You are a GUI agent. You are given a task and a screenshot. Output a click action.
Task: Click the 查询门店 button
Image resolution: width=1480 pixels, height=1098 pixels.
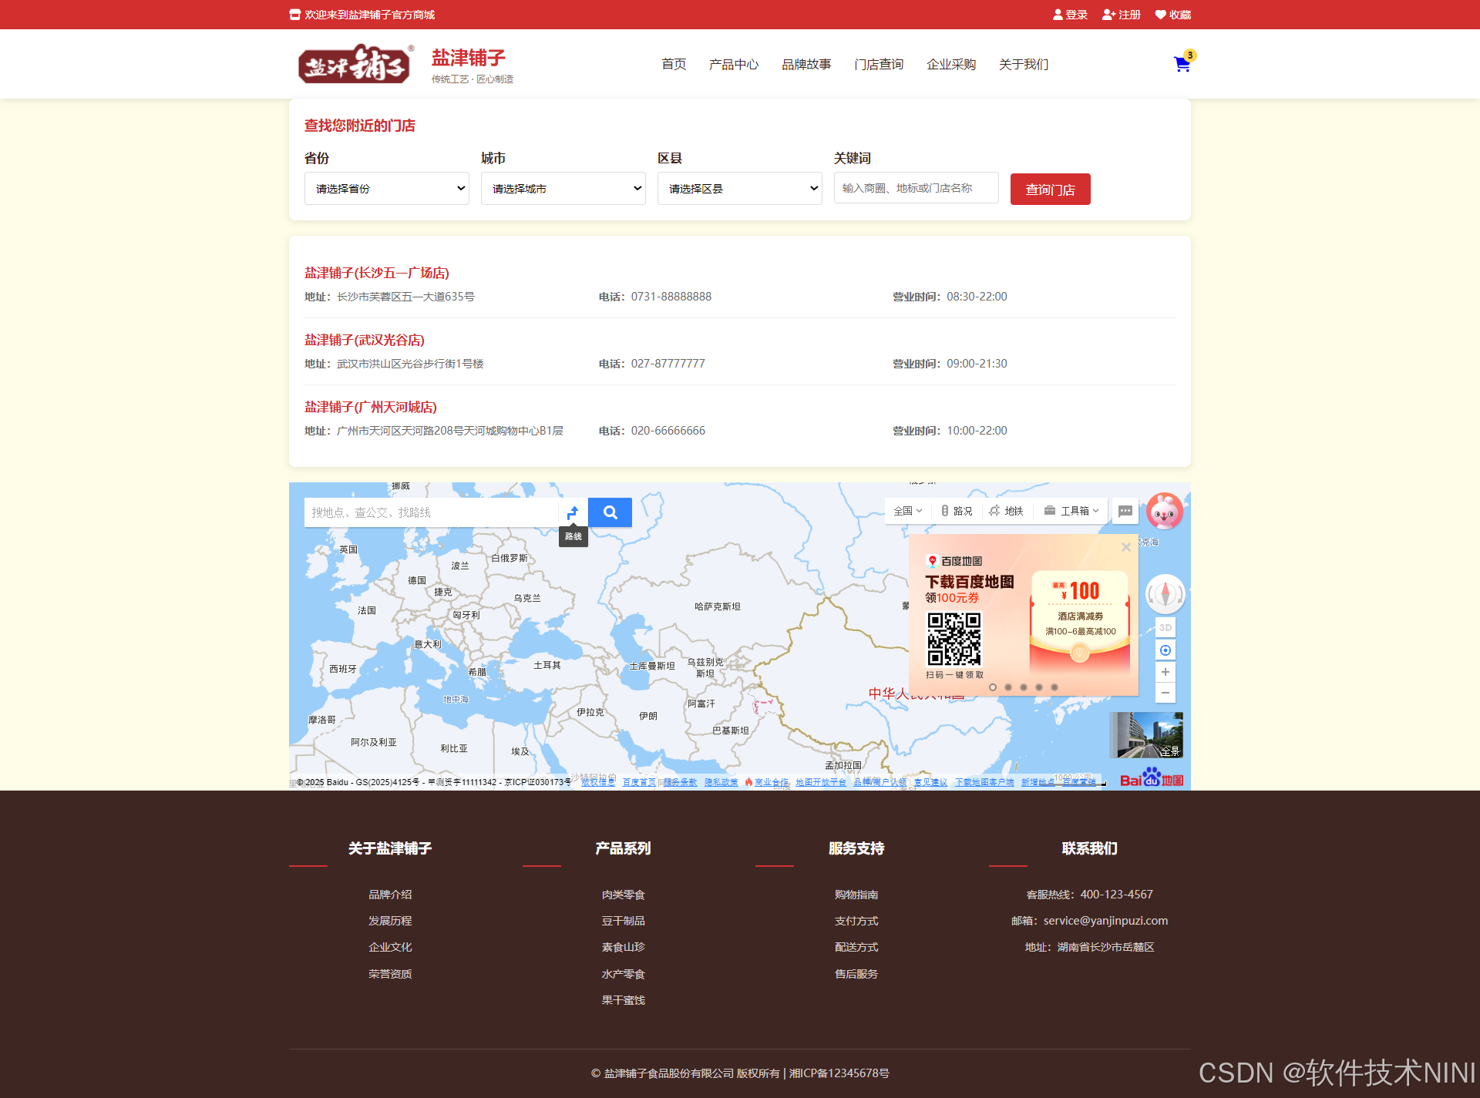1050,190
